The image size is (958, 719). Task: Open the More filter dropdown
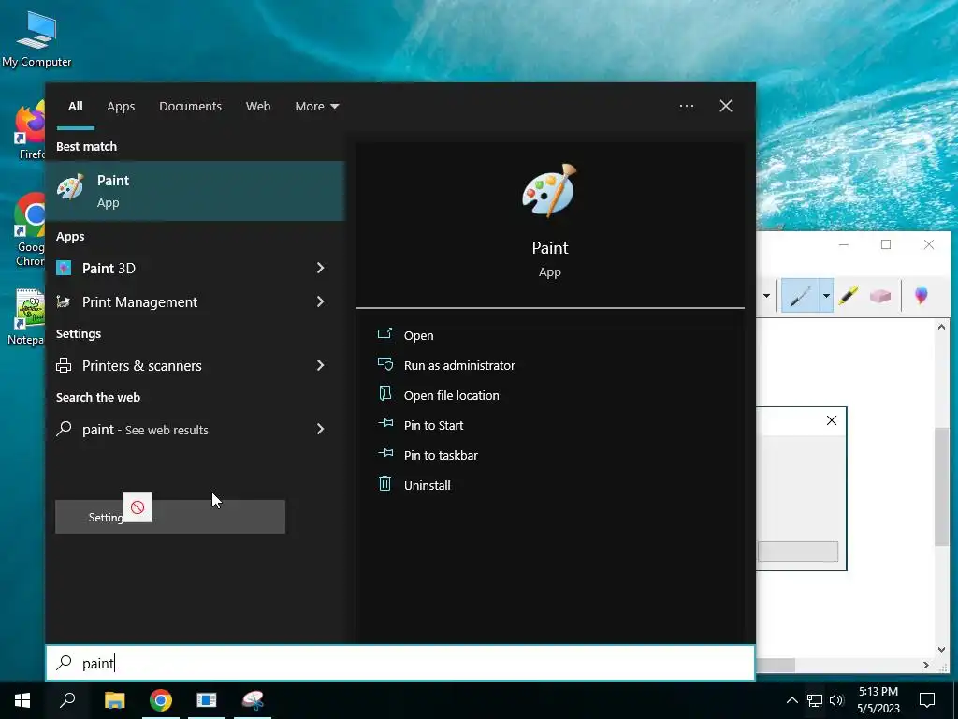tap(316, 107)
